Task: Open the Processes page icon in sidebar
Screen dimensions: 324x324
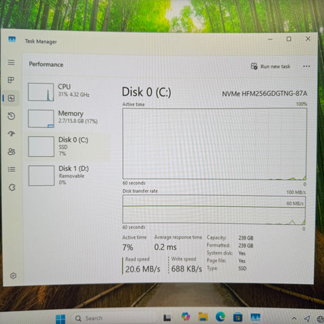Action: (11, 80)
